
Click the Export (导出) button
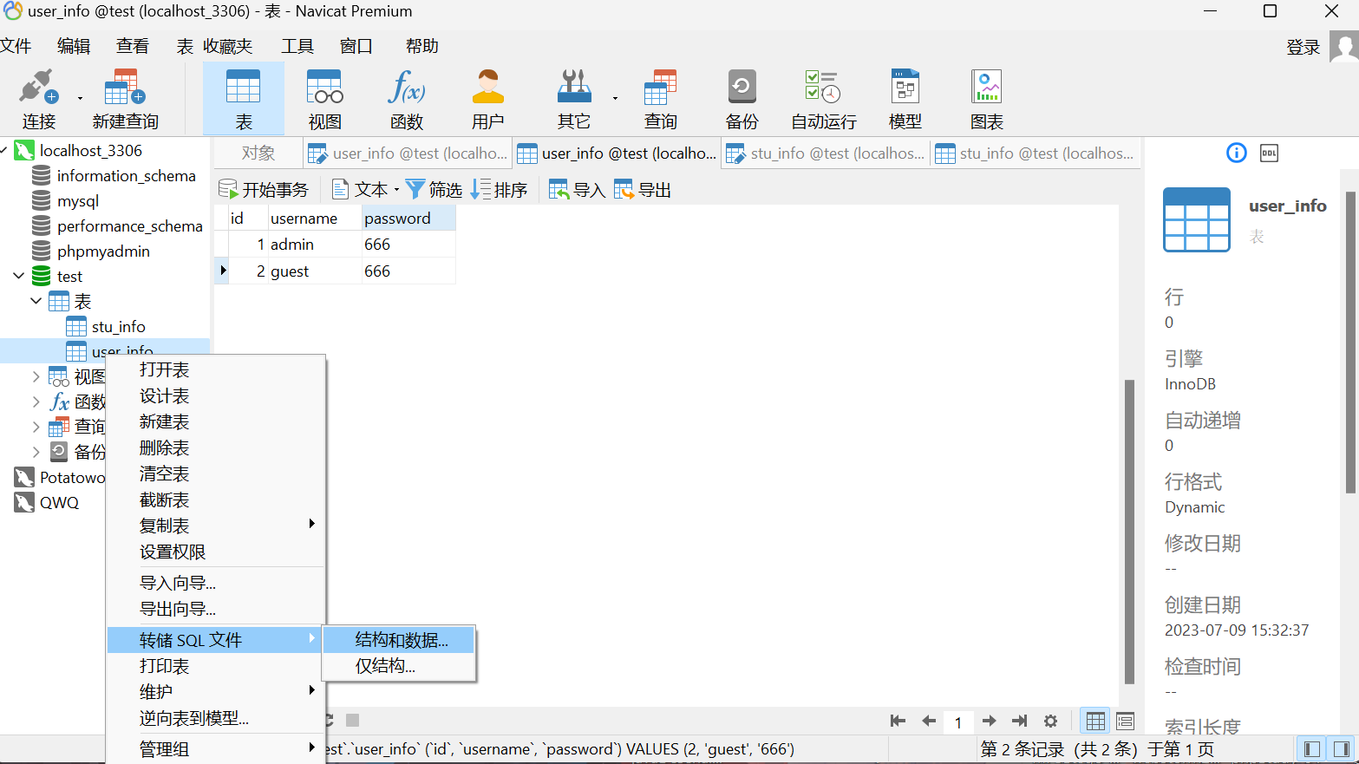(x=643, y=190)
